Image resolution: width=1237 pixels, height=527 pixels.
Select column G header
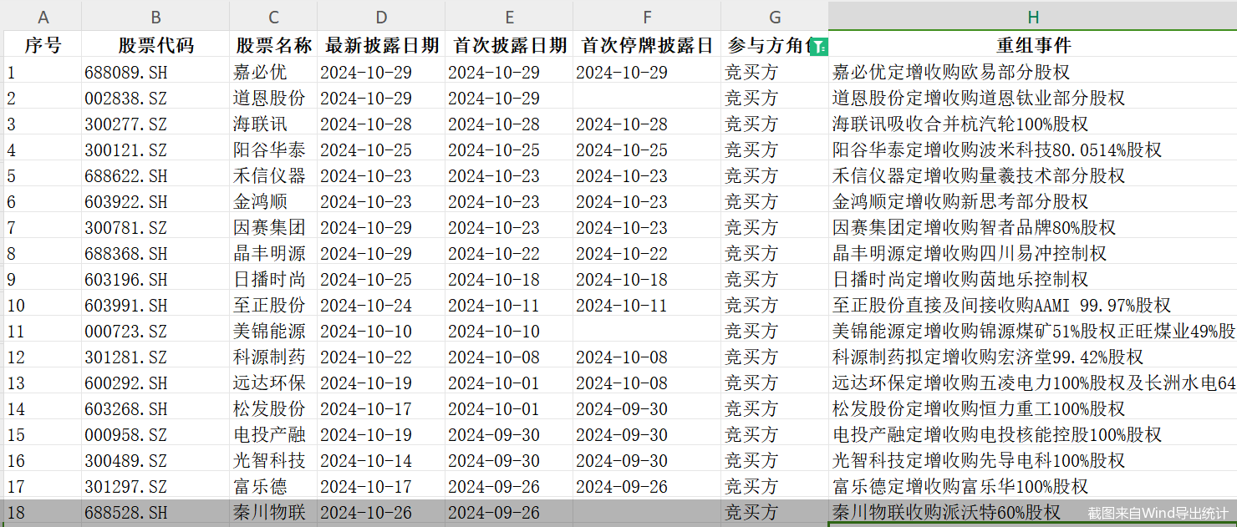click(x=775, y=18)
